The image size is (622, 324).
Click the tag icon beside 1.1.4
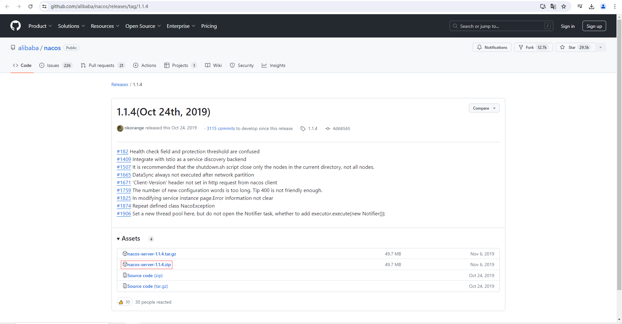pos(303,129)
